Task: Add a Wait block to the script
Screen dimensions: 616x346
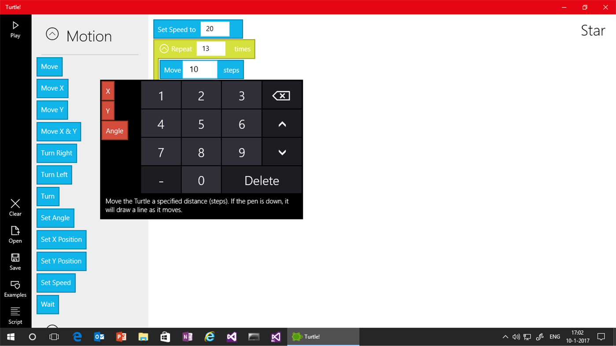Action: click(x=48, y=304)
